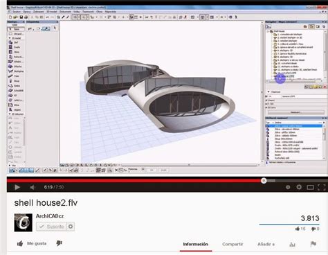The width and height of the screenshot is (328, 255).
Task: Toggle fullscreen on the video player
Action: (x=322, y=187)
